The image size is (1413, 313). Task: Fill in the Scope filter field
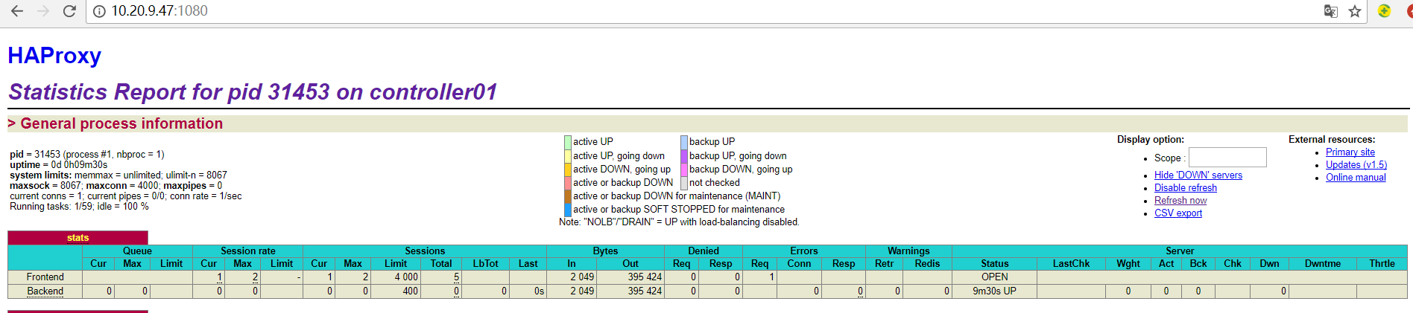point(1227,158)
